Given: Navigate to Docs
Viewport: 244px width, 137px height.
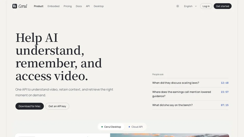Looking at the screenshot, I should [78, 6].
